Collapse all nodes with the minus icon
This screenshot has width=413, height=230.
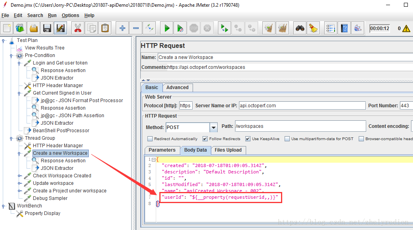[136, 28]
